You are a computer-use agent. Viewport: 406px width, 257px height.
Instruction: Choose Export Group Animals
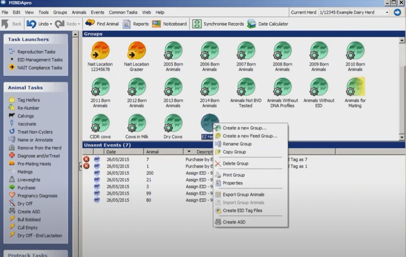250,195
